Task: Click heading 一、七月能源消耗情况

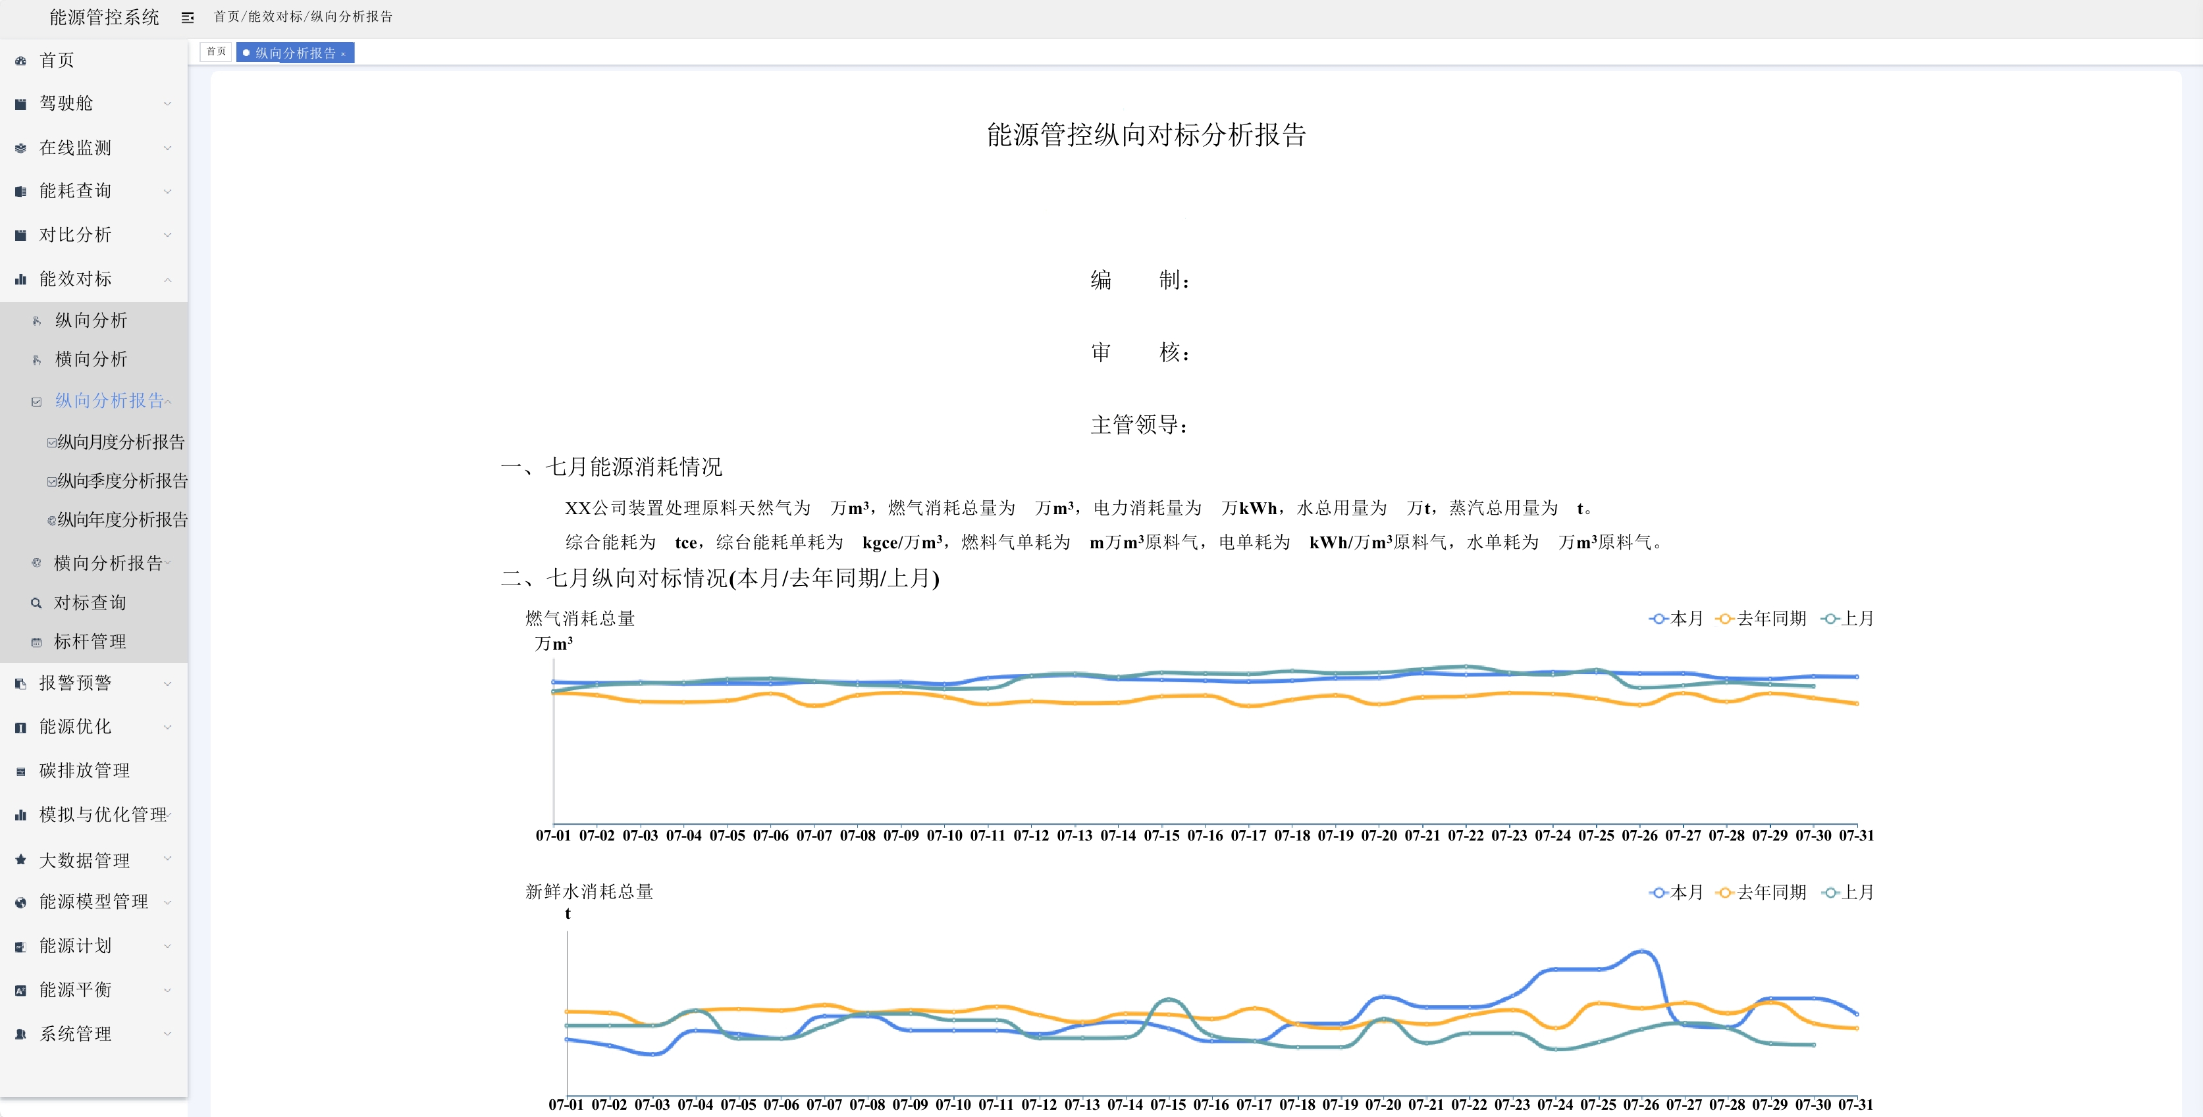Action: click(612, 467)
